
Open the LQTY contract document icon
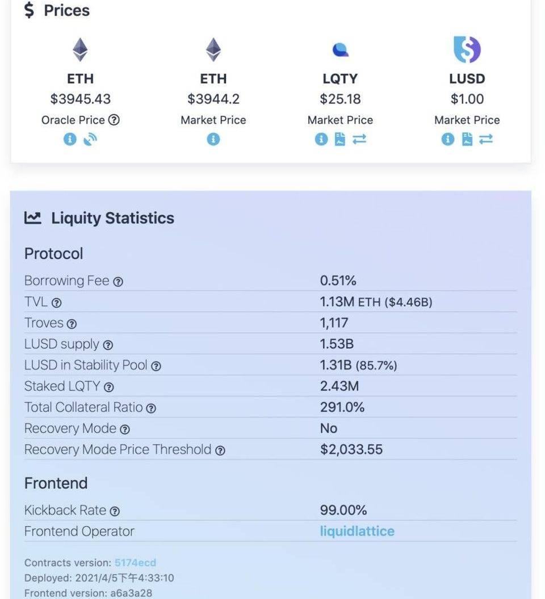tap(340, 139)
